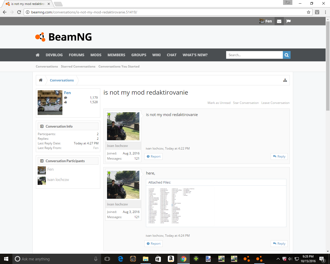Open Chrome menu three dots

point(325,12)
